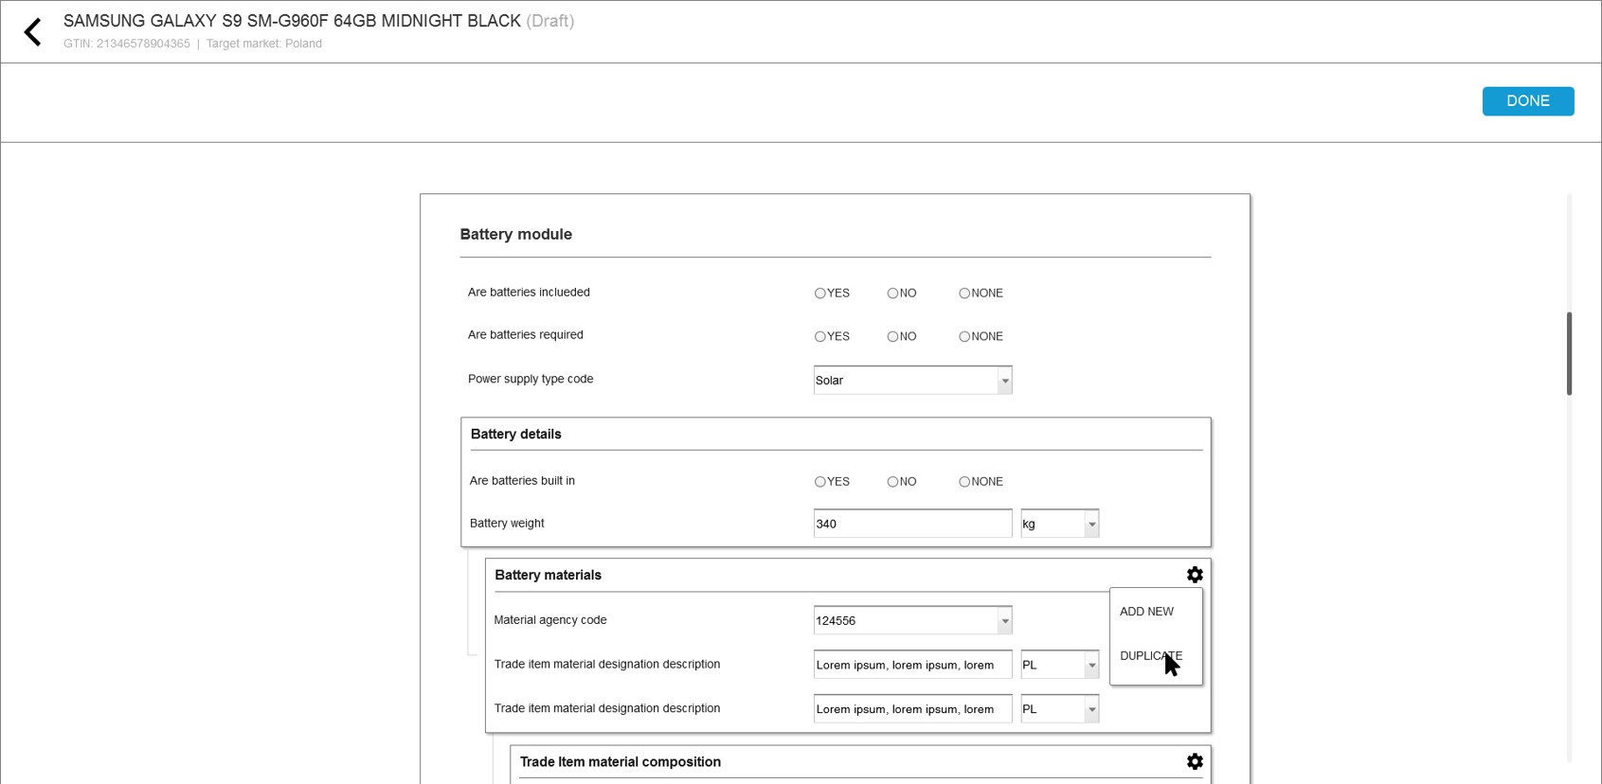Open second designation description language PL dropdown

1091,709
